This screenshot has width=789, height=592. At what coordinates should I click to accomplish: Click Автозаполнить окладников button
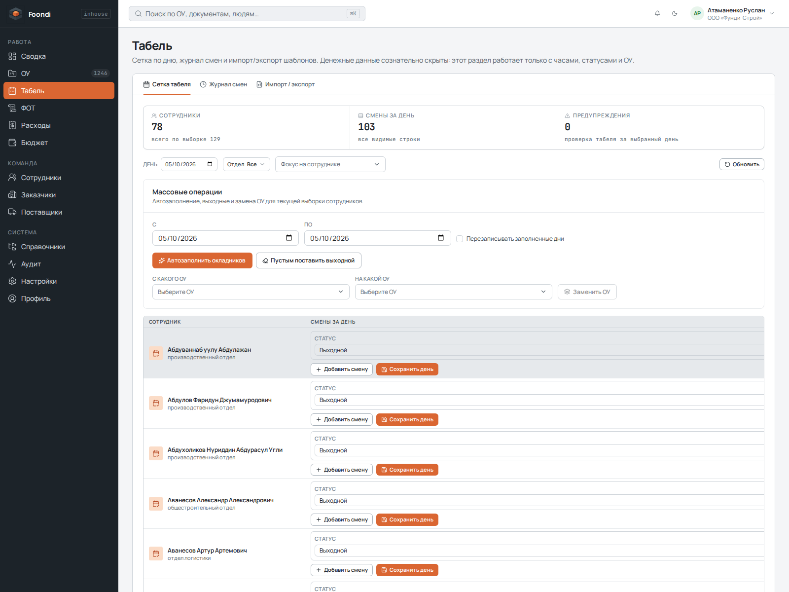(202, 260)
